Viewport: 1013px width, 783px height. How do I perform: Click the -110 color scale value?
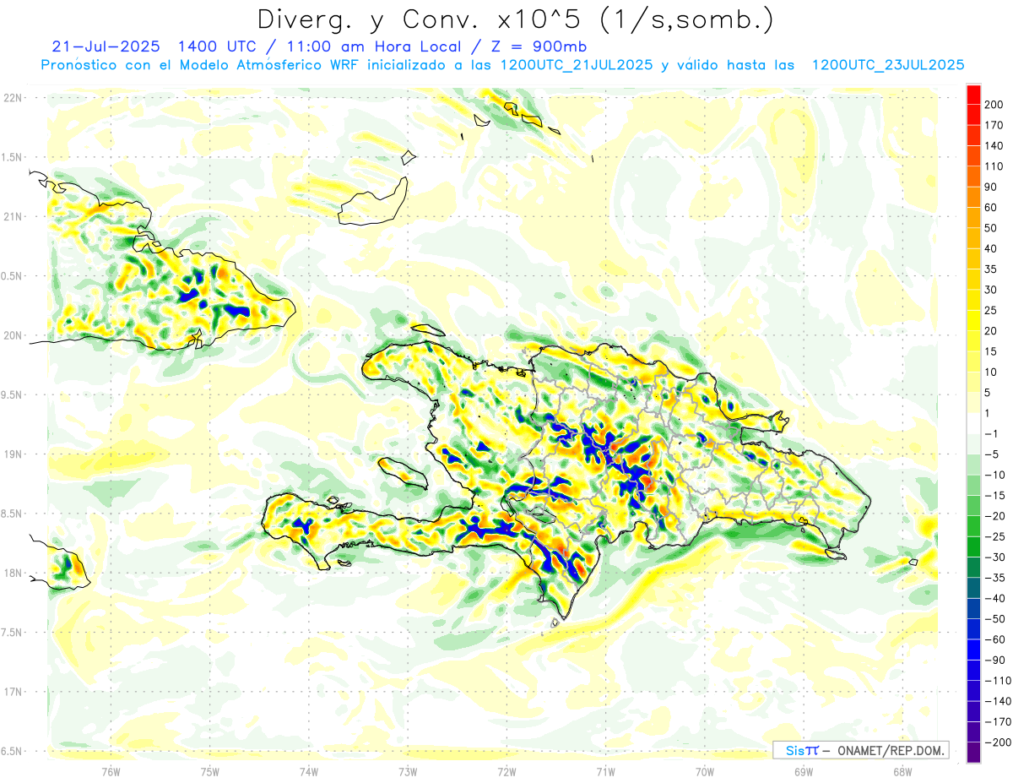[x=998, y=681]
